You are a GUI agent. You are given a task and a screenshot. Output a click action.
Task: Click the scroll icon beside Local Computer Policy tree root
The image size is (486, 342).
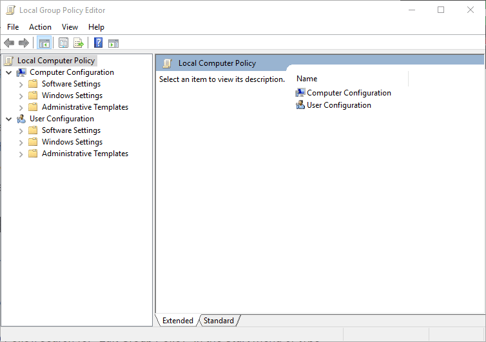9,61
